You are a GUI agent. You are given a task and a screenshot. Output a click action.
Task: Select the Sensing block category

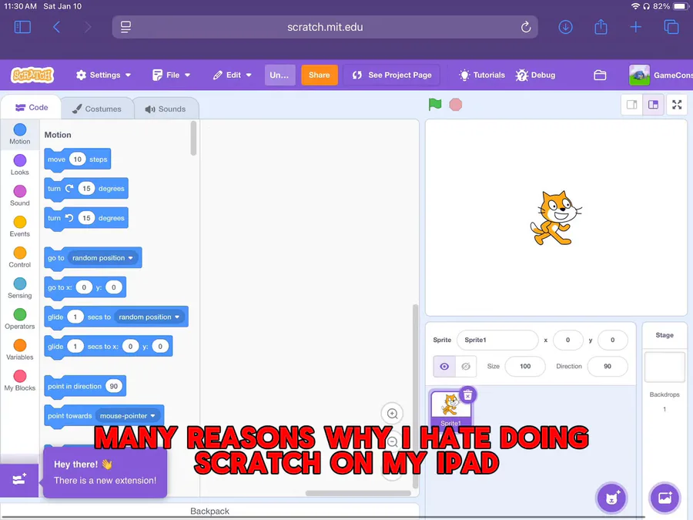(20, 289)
